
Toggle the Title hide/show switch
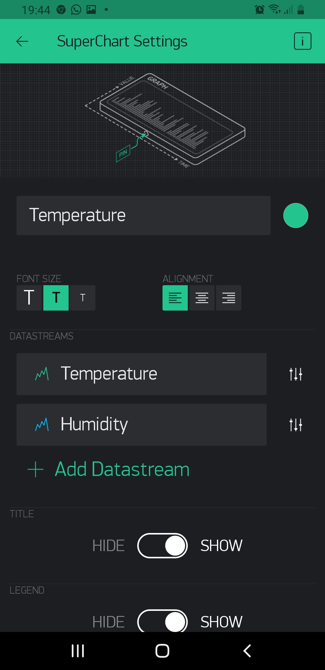[x=162, y=546]
